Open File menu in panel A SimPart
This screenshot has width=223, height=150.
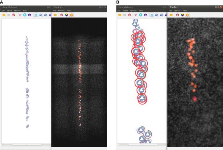point(54,11)
